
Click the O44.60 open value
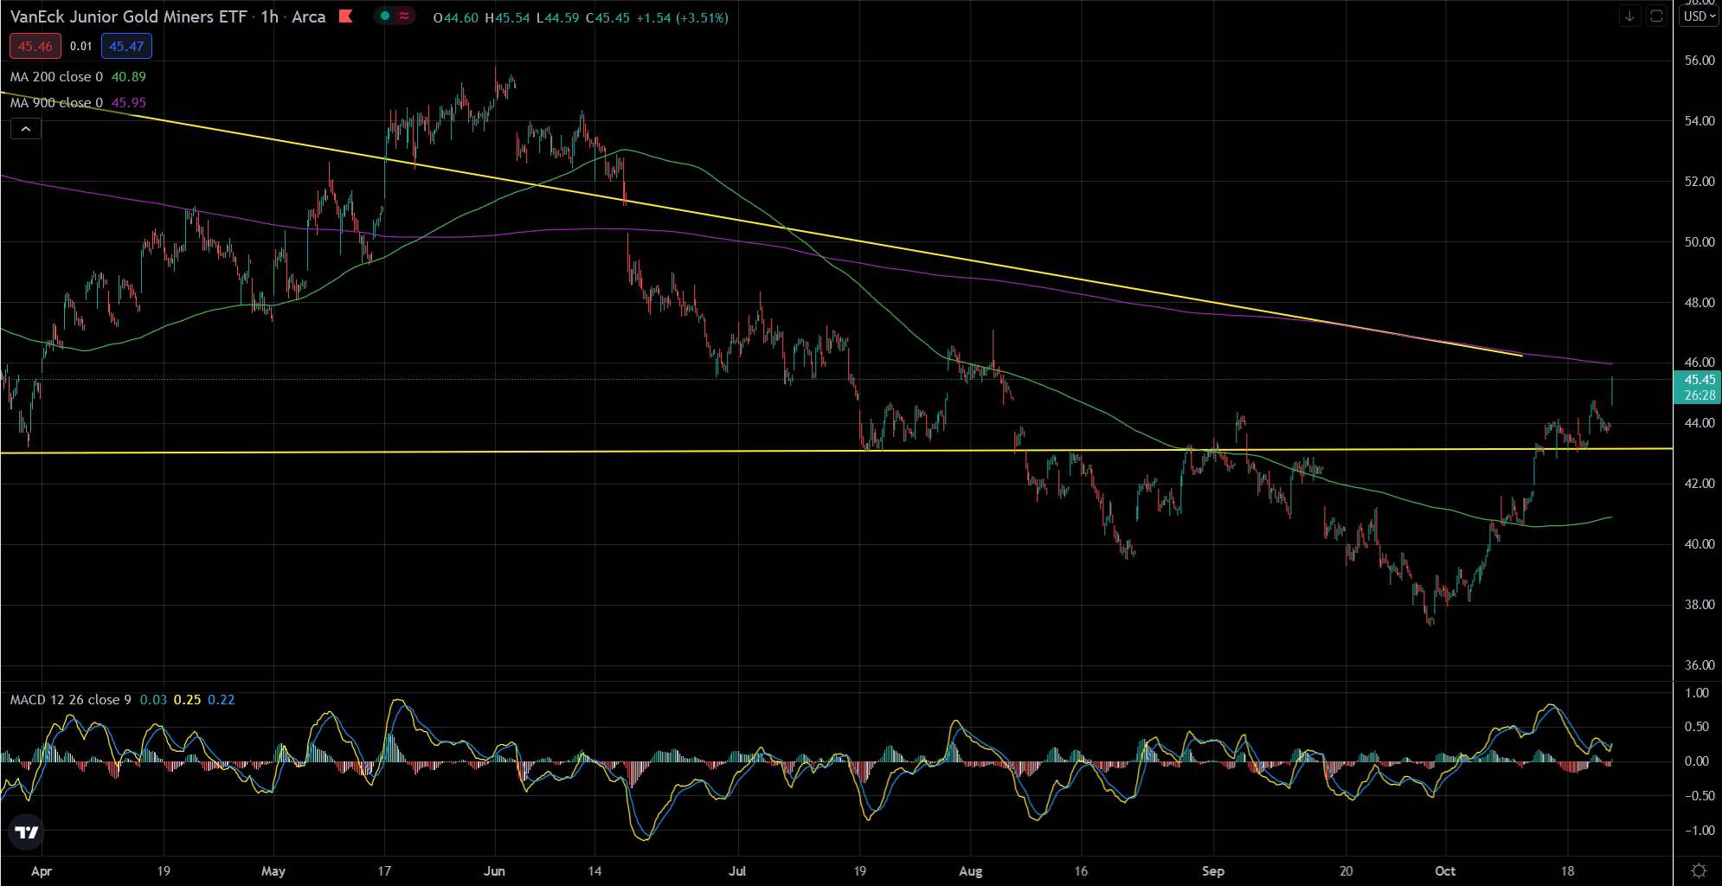456,17
